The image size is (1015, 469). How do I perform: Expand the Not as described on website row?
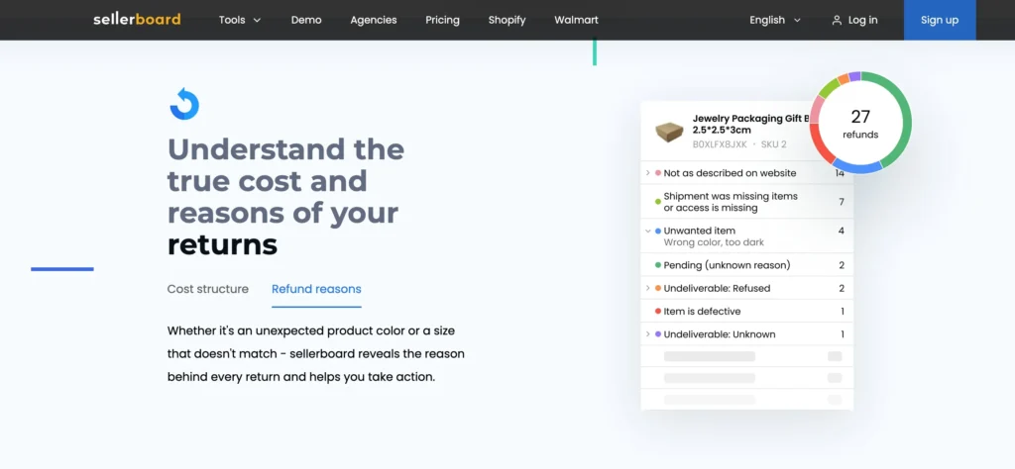pos(647,173)
